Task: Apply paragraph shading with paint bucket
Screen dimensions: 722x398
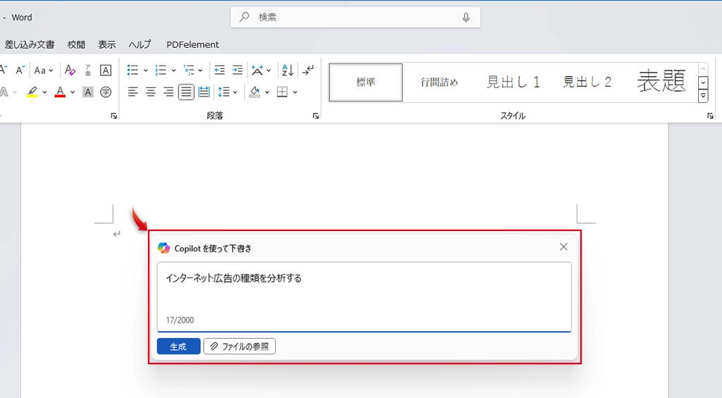Action: 255,92
